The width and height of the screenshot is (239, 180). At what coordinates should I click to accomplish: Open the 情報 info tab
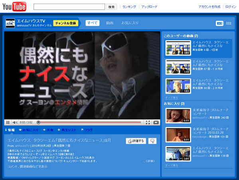click(10, 130)
